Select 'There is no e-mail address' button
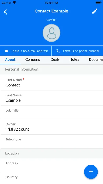 click(26, 51)
